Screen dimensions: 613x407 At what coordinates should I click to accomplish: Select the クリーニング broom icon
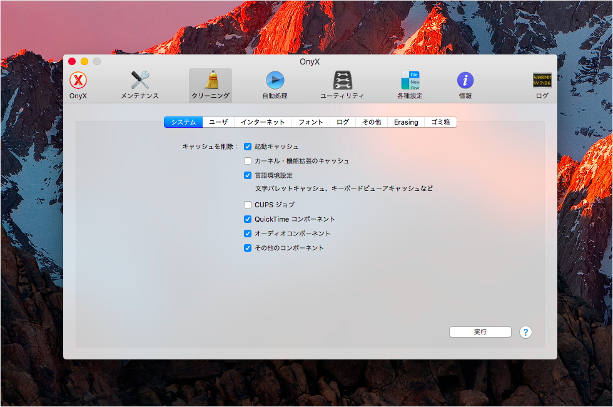tap(211, 80)
